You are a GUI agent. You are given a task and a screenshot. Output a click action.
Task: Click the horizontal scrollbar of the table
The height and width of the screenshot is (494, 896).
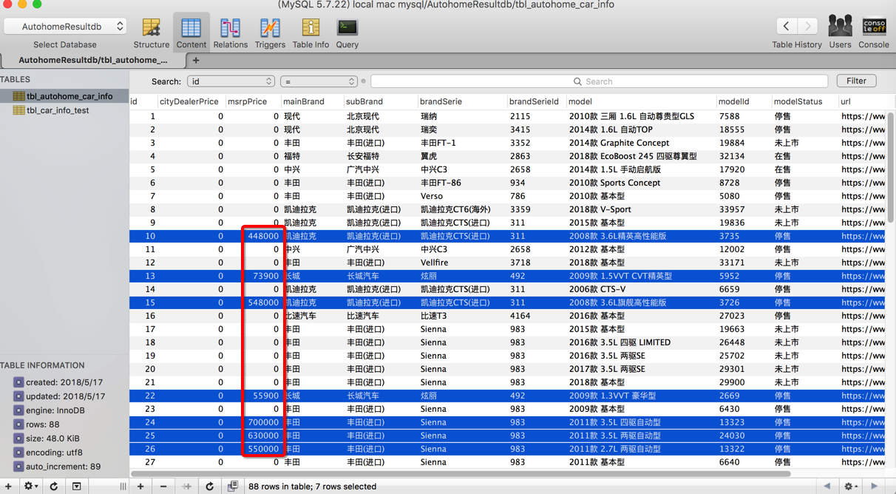tap(461, 473)
